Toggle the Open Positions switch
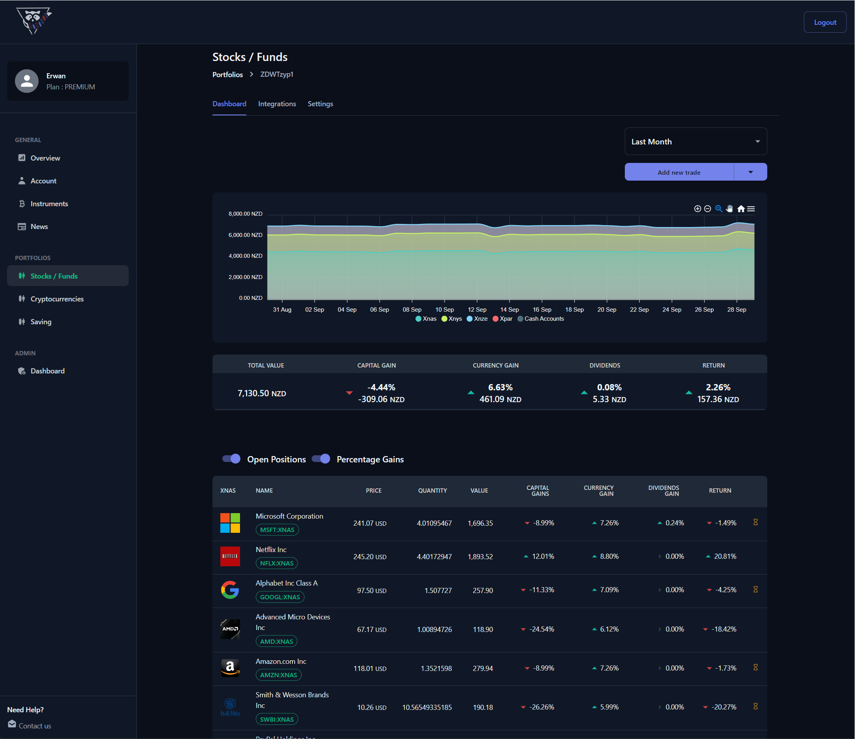855x739 pixels. (231, 459)
